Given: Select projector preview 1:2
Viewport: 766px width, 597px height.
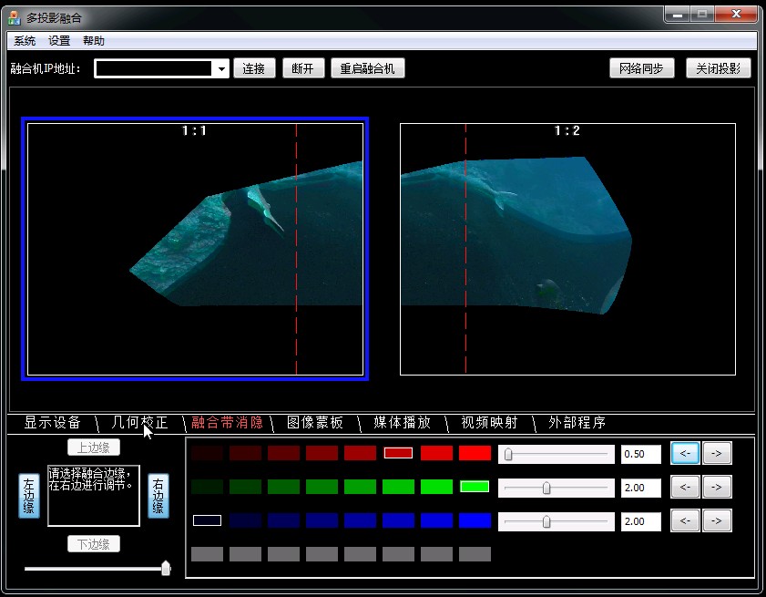Looking at the screenshot, I should (x=567, y=249).
